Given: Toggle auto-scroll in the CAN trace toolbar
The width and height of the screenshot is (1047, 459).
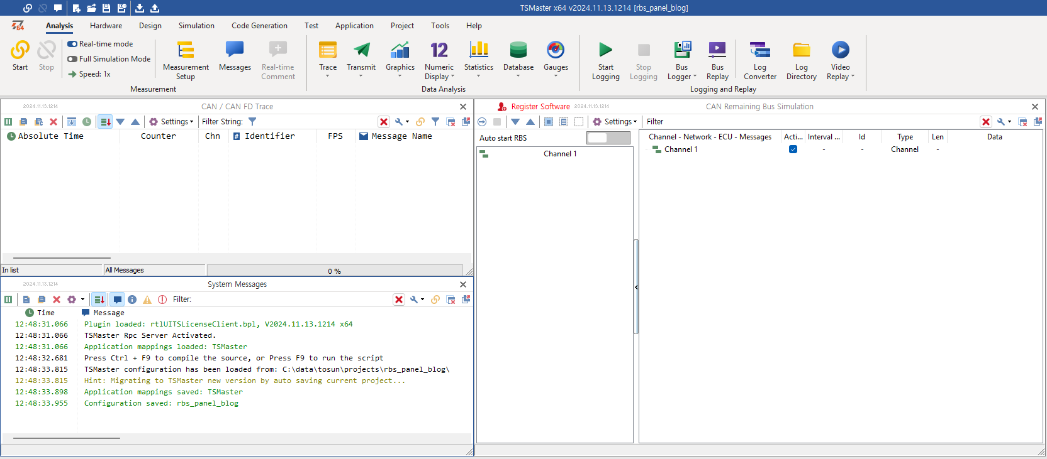Looking at the screenshot, I should (105, 122).
